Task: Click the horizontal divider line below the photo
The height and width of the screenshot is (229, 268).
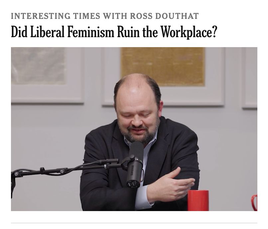Action: 134,223
